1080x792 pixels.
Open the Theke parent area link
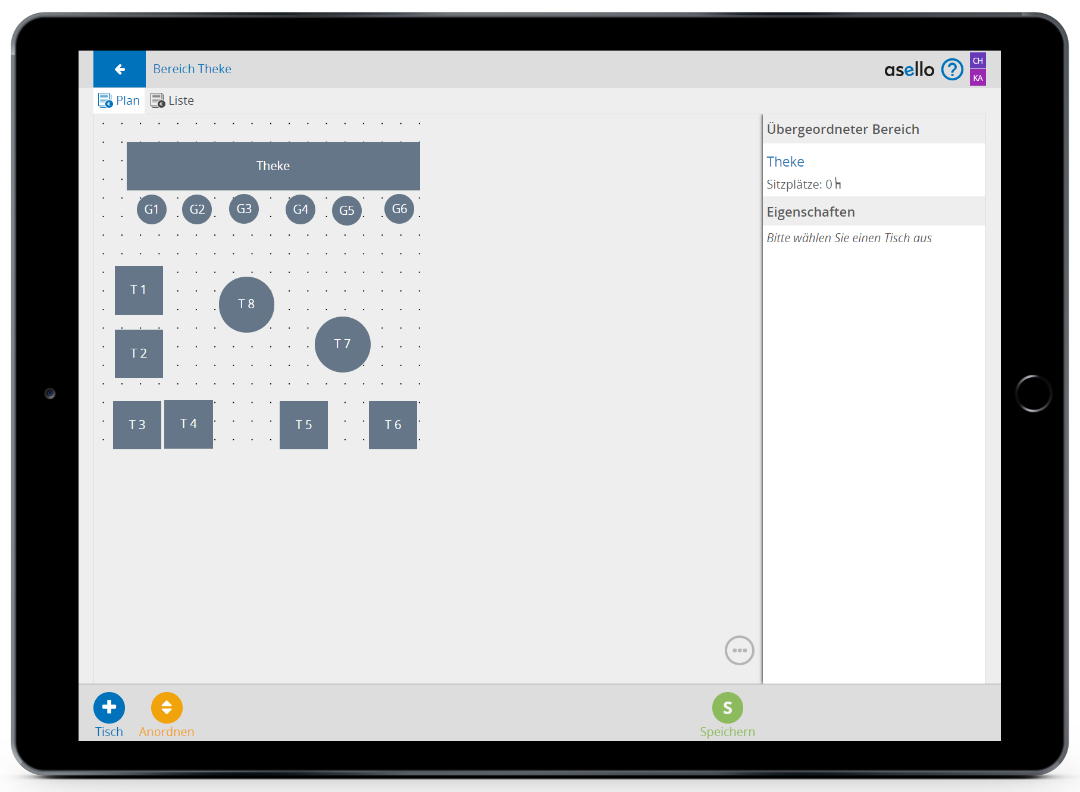(785, 162)
